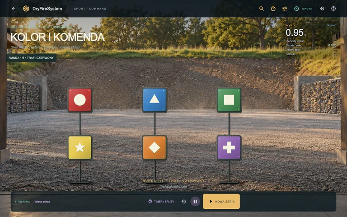Shoot the green square target
The width and height of the screenshot is (347, 217).
229,100
